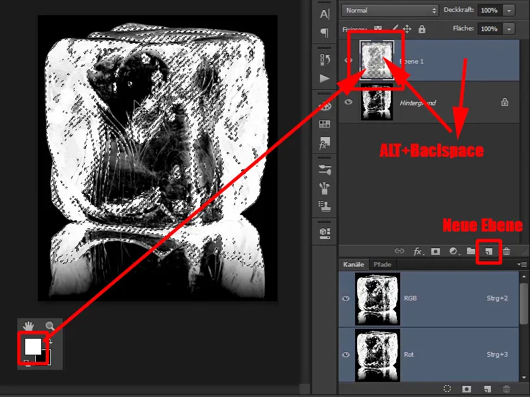Click the Fläche label
The image size is (530, 397).
463,28
